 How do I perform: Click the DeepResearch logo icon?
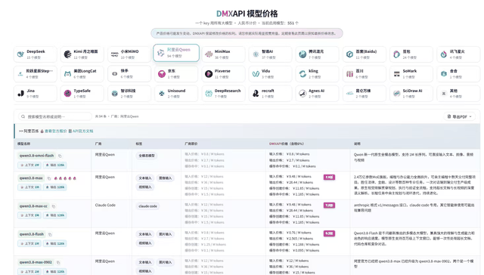click(209, 94)
